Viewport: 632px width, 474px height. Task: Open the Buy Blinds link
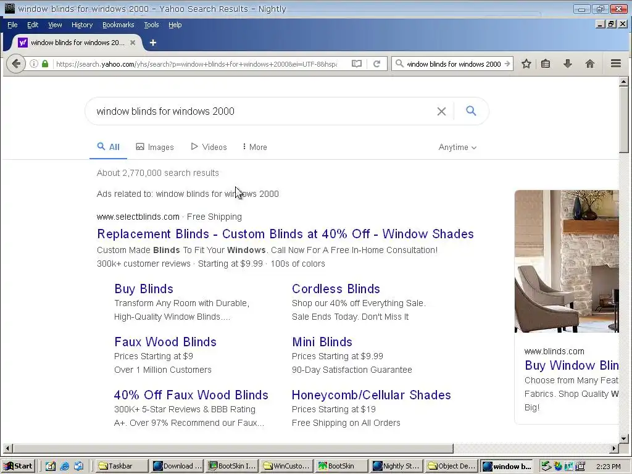[144, 289]
